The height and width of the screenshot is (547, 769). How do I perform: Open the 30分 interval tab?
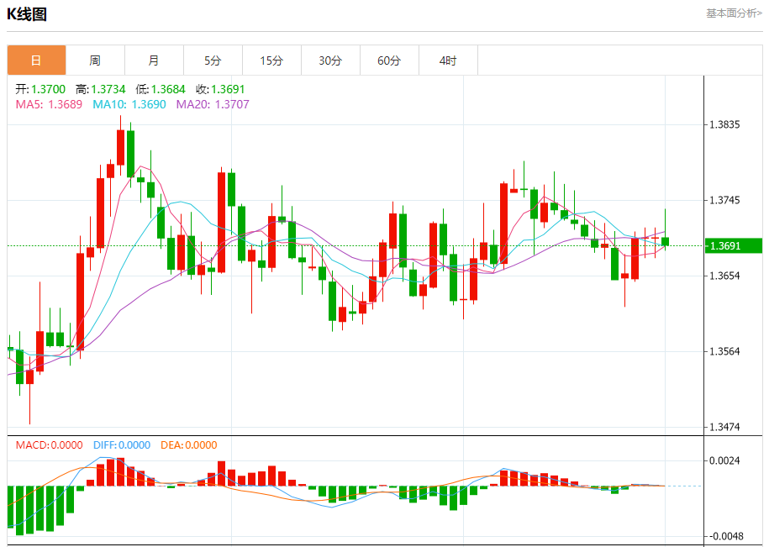coord(330,60)
